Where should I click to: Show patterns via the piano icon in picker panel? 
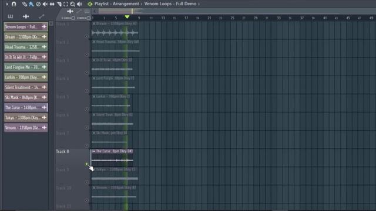(x=11, y=16)
